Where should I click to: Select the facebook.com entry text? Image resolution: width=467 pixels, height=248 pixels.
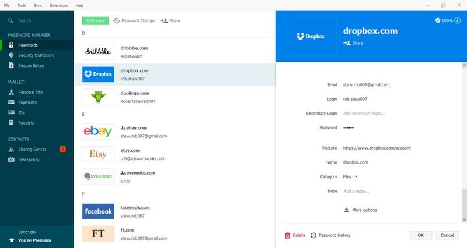[135, 208]
